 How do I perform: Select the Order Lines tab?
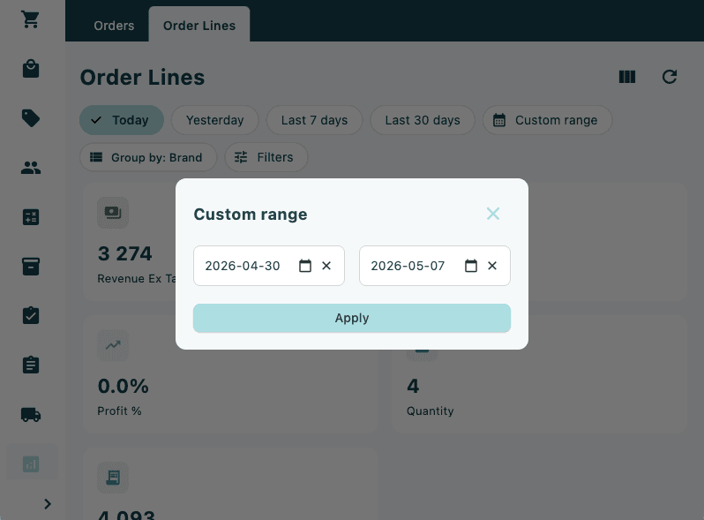click(199, 26)
